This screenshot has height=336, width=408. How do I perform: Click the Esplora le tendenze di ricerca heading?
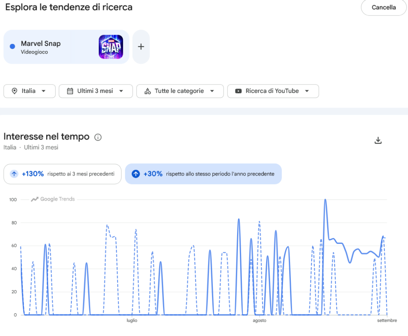(x=69, y=7)
